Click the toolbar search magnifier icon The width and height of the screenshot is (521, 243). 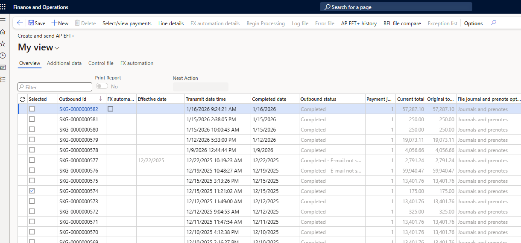[494, 23]
